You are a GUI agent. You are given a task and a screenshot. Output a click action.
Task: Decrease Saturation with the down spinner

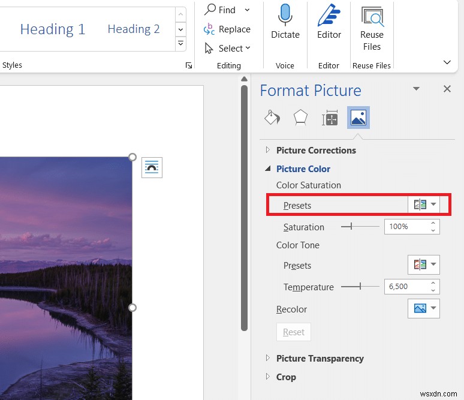tap(433, 230)
